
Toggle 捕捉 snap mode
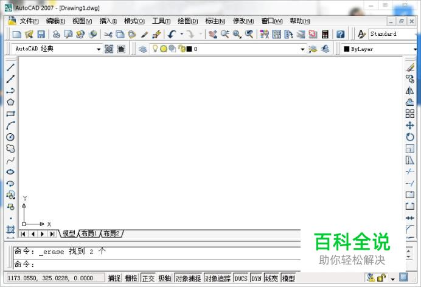[x=114, y=278]
